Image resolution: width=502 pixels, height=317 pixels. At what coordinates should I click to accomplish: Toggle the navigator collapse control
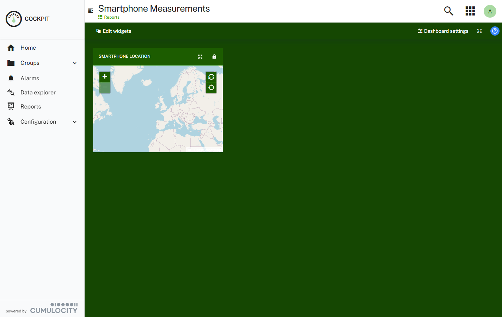(91, 10)
